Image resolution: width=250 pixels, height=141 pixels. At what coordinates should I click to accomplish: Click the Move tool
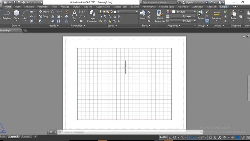coord(44,12)
